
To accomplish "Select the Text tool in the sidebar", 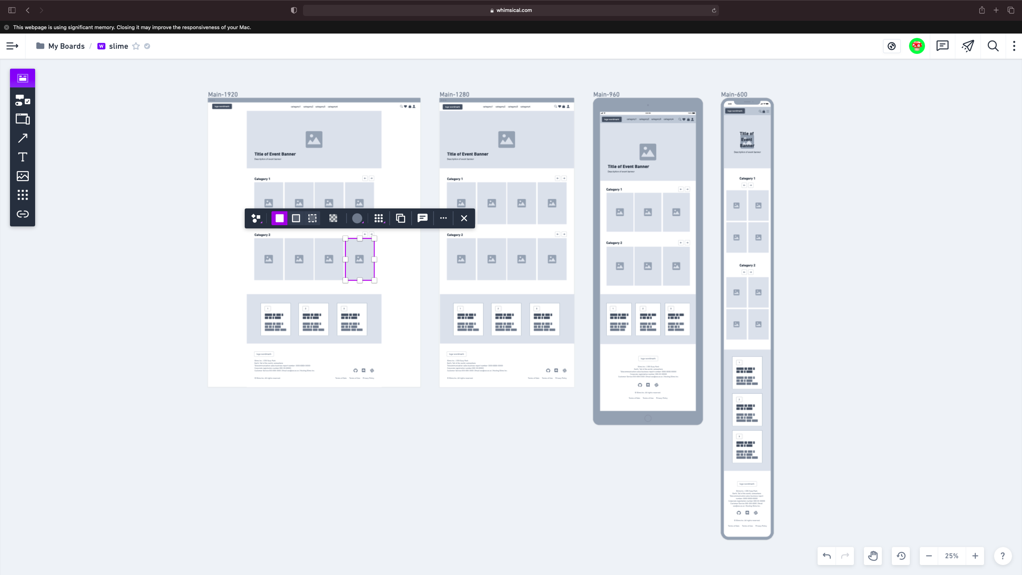I will click(22, 157).
